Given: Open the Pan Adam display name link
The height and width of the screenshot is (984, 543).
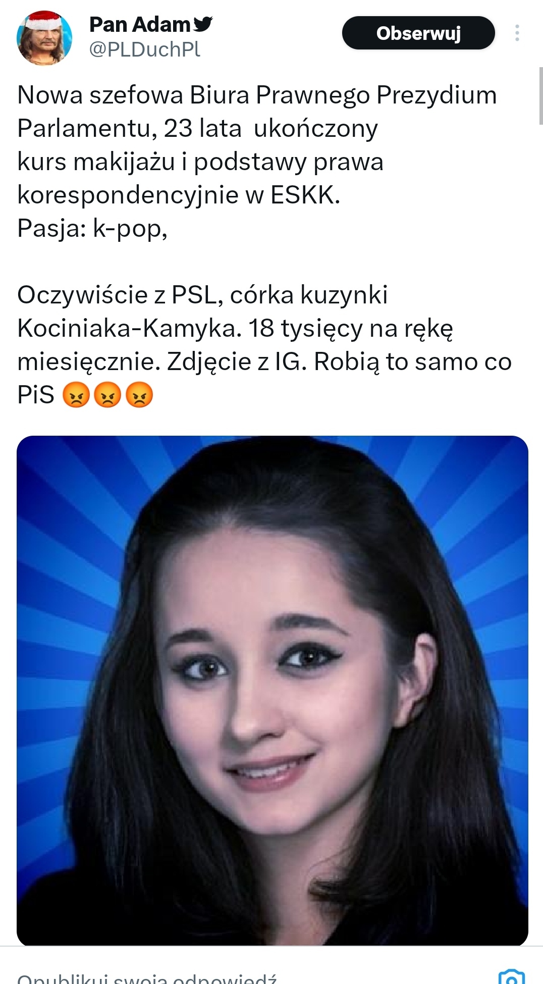Looking at the screenshot, I should coord(140,24).
